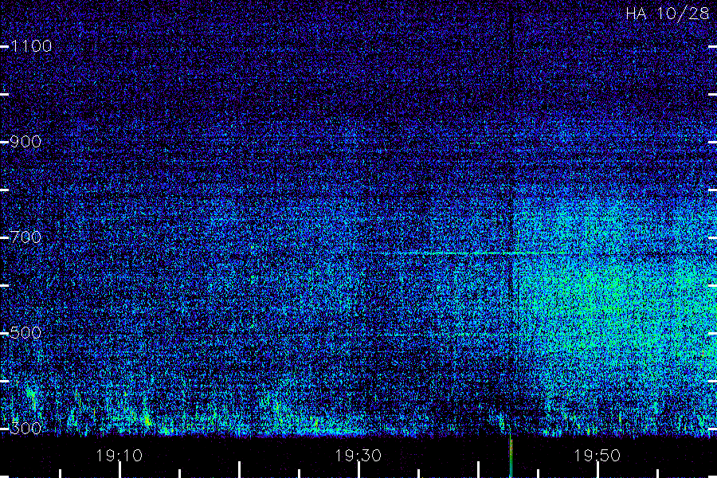Image resolution: width=717 pixels, height=478 pixels.
Task: Click the 19:10 time axis label
Action: coord(119,456)
